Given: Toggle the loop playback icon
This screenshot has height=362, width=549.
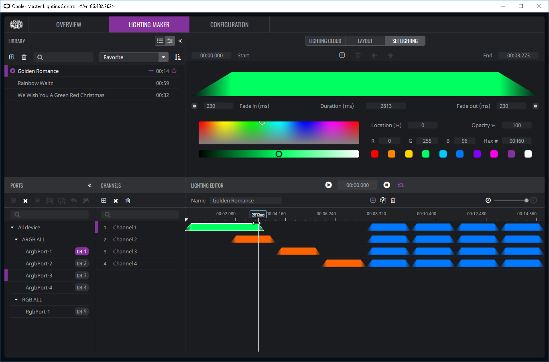Looking at the screenshot, I should 401,185.
